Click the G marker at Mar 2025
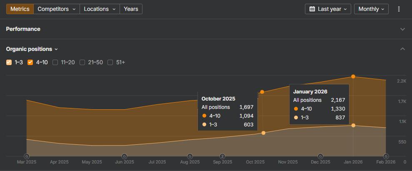Screen dimensions: 412x171 pos(27,156)
